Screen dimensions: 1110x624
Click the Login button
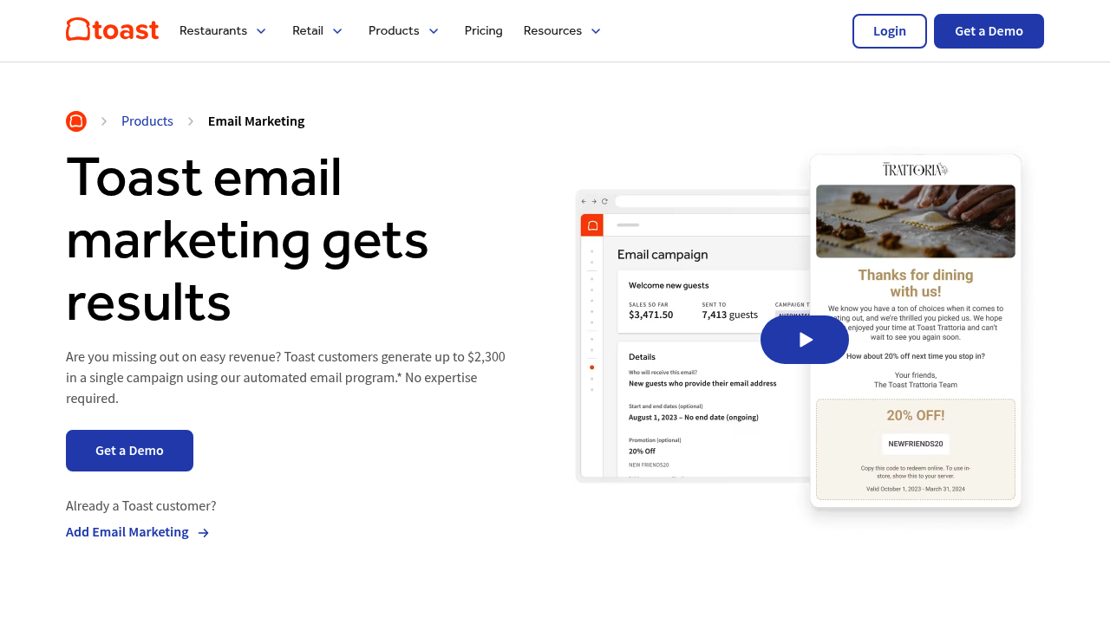click(x=890, y=31)
